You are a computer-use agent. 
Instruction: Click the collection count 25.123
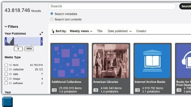coord(39,69)
